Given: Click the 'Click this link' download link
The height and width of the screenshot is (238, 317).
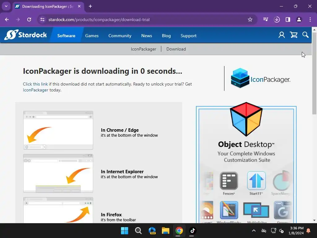Looking at the screenshot, I should 35,84.
